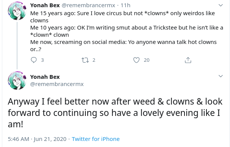Viewport: 230px width, 147px height.
Task: Open Yonah Bex avatar on second tweet
Action: coord(17,80)
